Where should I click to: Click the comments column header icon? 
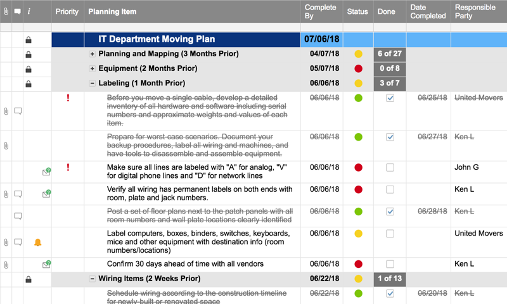[17, 11]
